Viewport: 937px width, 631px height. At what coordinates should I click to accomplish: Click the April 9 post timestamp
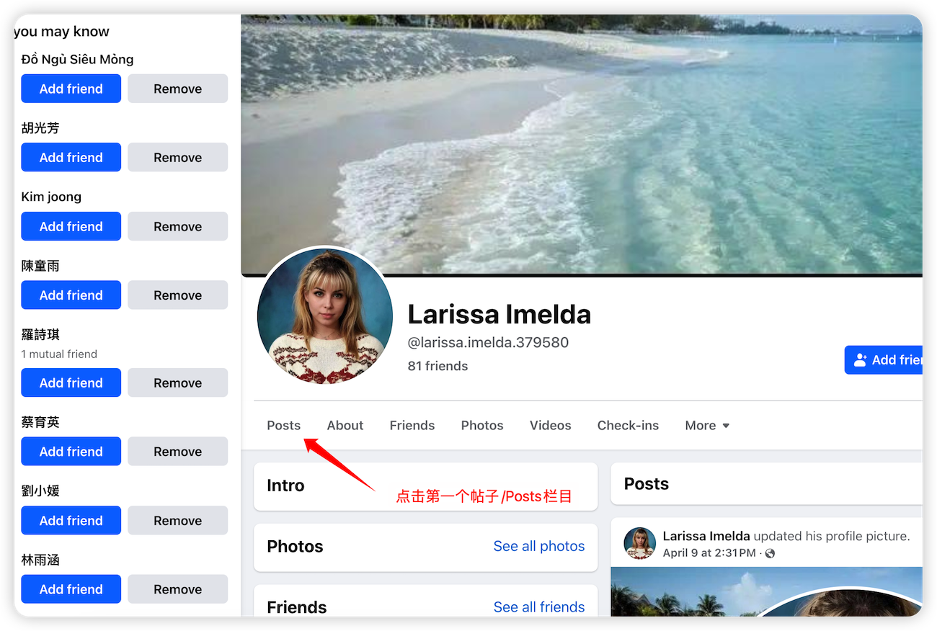[709, 553]
